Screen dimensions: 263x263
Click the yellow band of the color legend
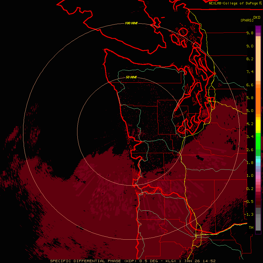[x=258, y=125]
